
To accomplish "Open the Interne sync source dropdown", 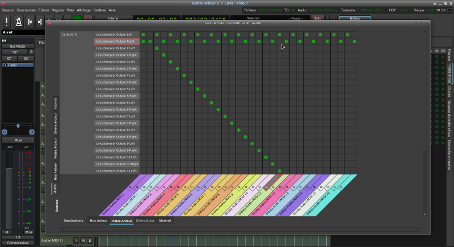I will (x=113, y=18).
